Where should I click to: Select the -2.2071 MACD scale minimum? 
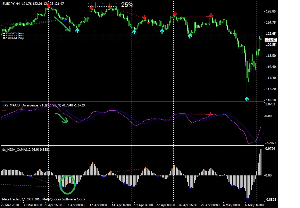coord(270,143)
